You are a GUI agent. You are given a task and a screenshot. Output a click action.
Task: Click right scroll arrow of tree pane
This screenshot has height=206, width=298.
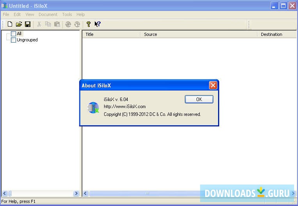click(76, 194)
